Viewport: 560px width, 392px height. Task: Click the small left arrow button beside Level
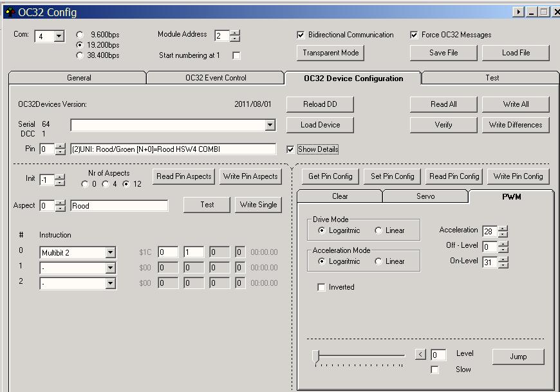420,354
